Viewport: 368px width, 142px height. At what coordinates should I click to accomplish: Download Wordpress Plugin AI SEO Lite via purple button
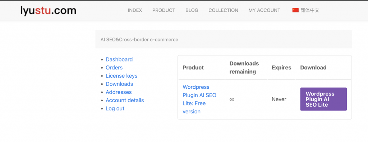pos(323,99)
